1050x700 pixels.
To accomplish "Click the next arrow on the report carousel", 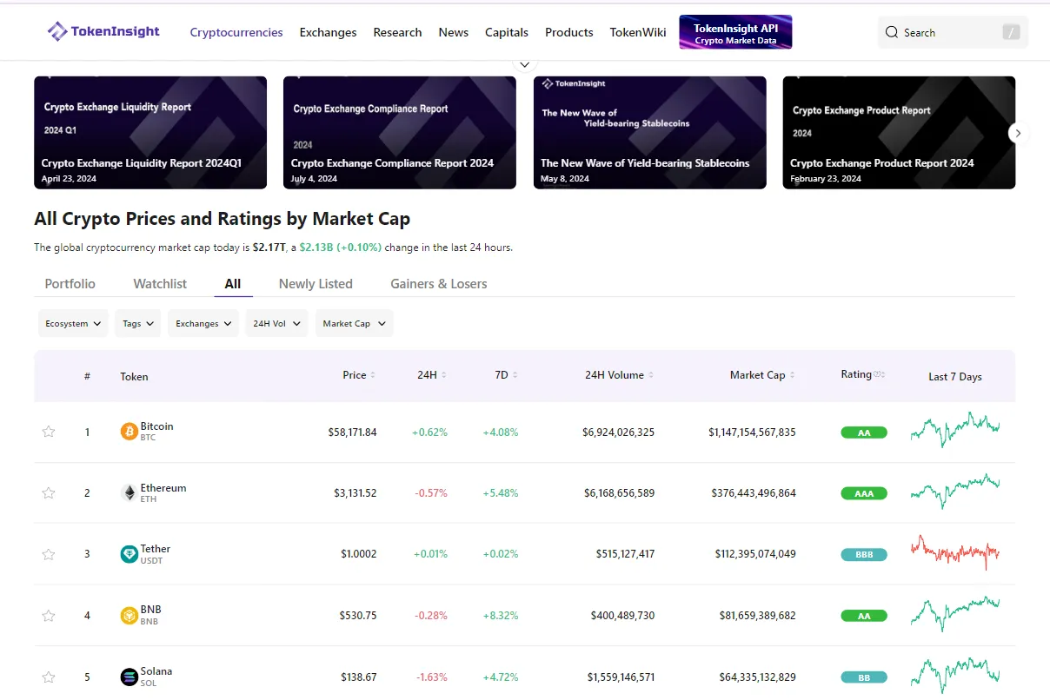I will coord(1017,133).
